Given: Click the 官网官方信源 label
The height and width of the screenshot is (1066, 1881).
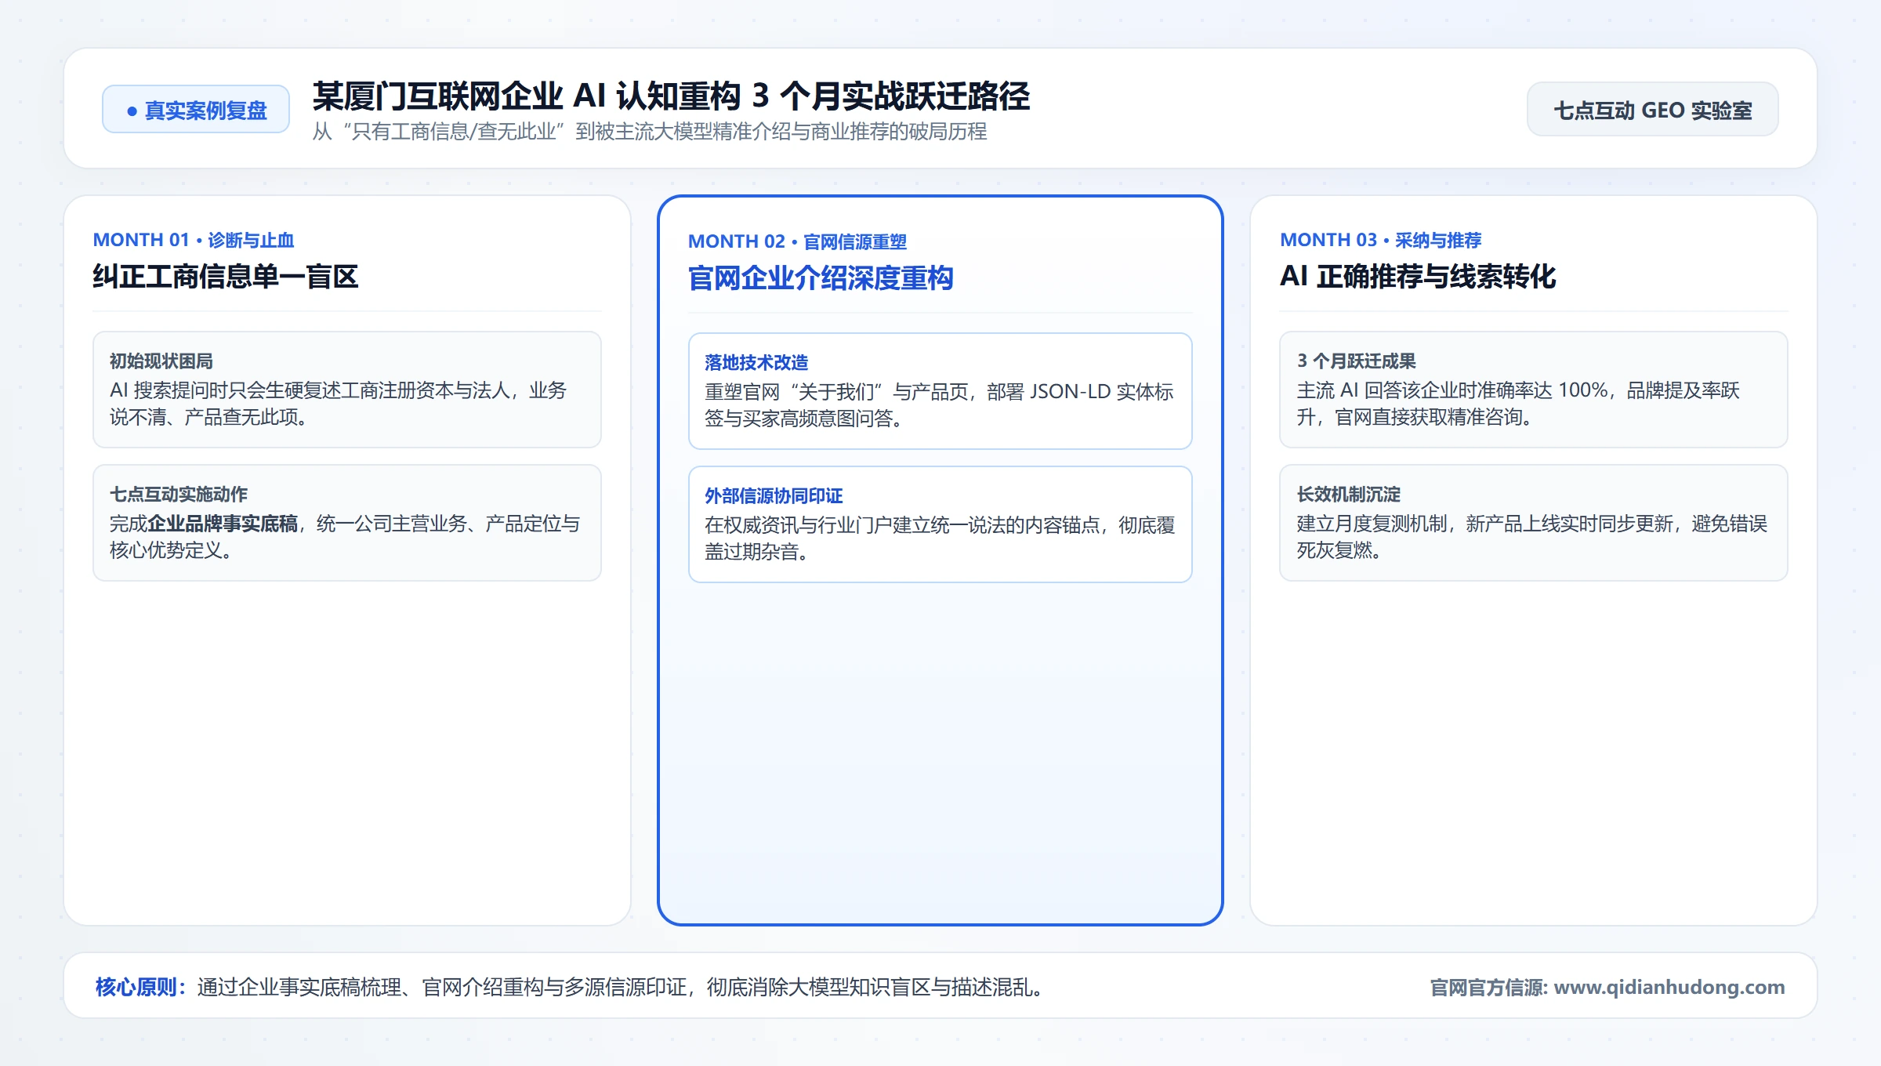Looking at the screenshot, I should pos(1488,988).
